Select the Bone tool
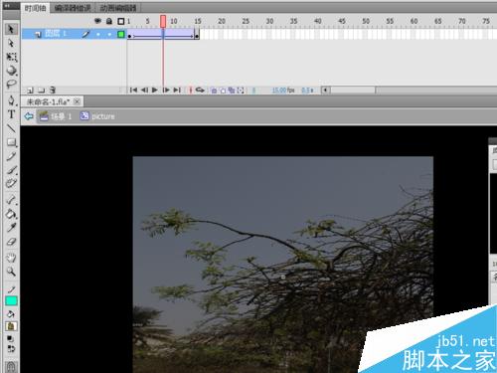The width and height of the screenshot is (497, 373). point(11,200)
